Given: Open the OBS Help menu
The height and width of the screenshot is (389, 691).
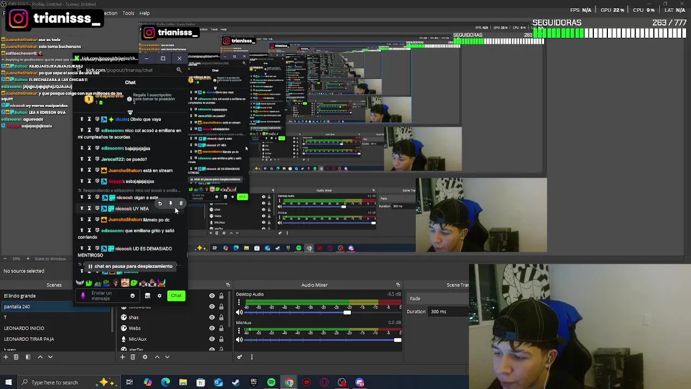Looking at the screenshot, I should click(145, 13).
